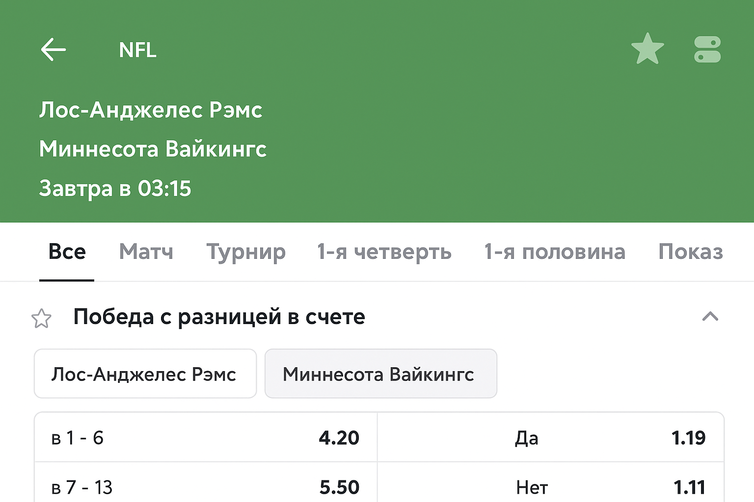Go to the "1-я четверть" tab

point(384,252)
